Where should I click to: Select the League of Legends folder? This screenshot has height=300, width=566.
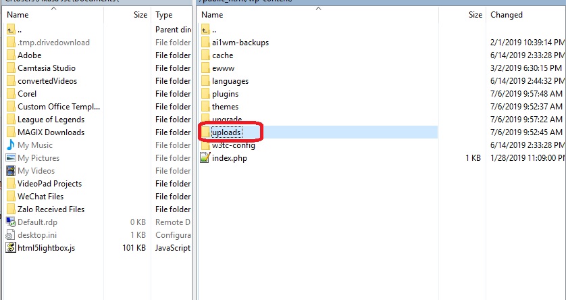point(51,120)
